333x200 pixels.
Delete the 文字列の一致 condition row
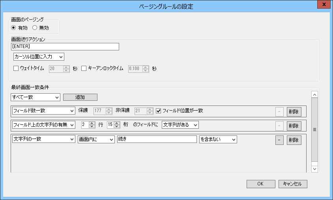(x=294, y=140)
